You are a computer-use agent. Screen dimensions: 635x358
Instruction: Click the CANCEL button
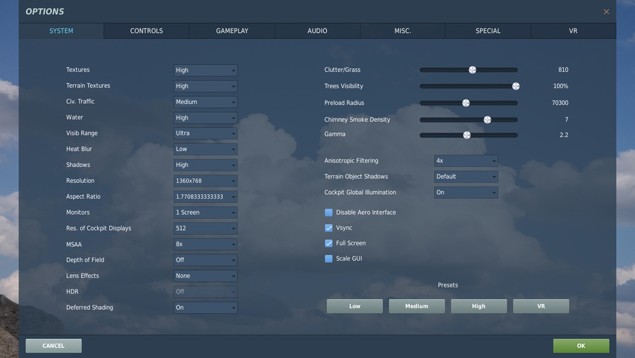[53, 346]
